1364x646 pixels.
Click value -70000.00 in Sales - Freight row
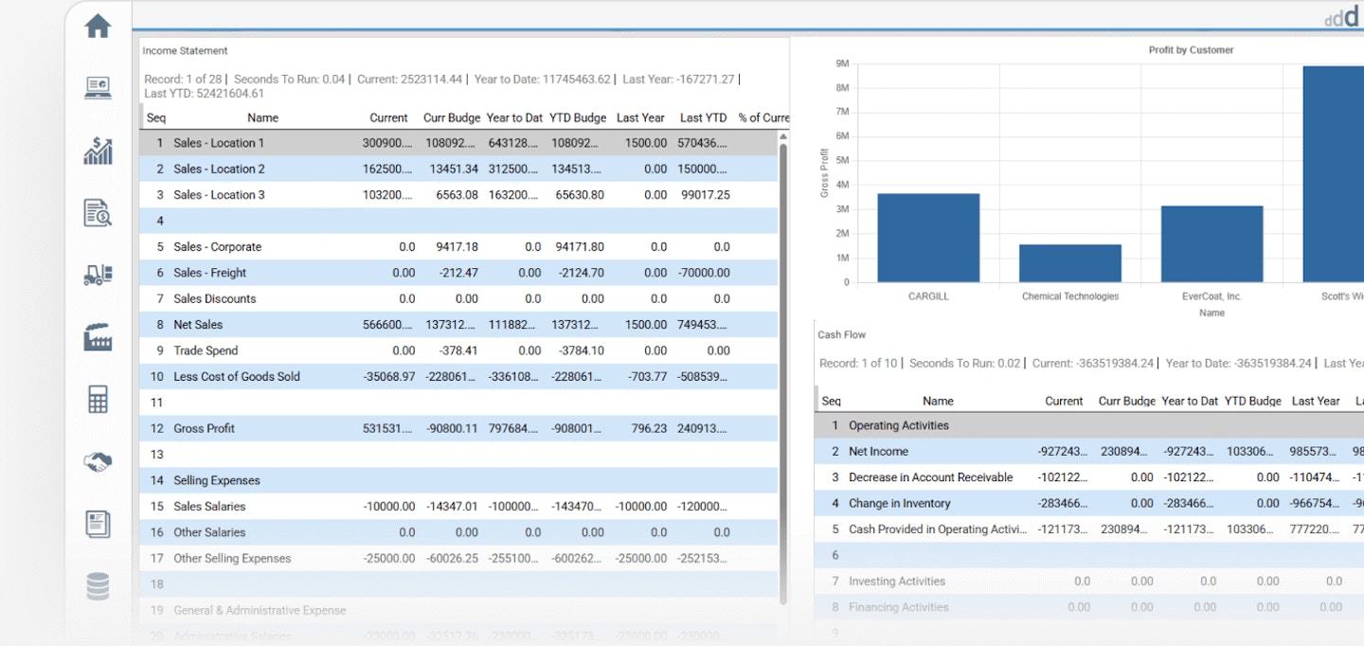pyautogui.click(x=704, y=273)
